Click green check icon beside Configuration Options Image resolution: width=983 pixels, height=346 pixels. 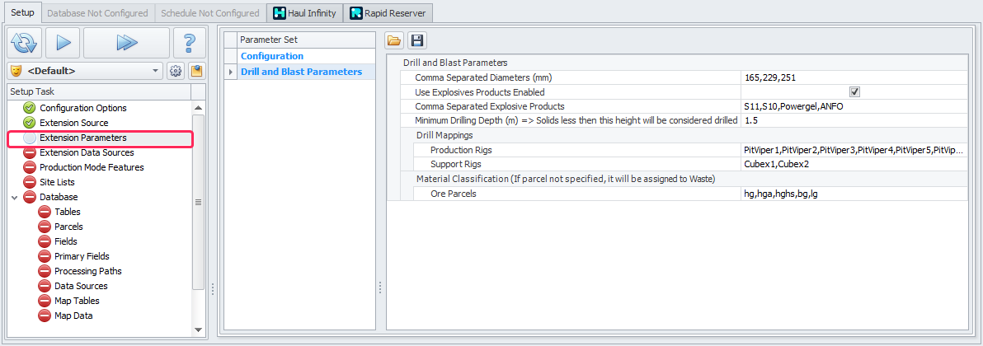pyautogui.click(x=30, y=108)
